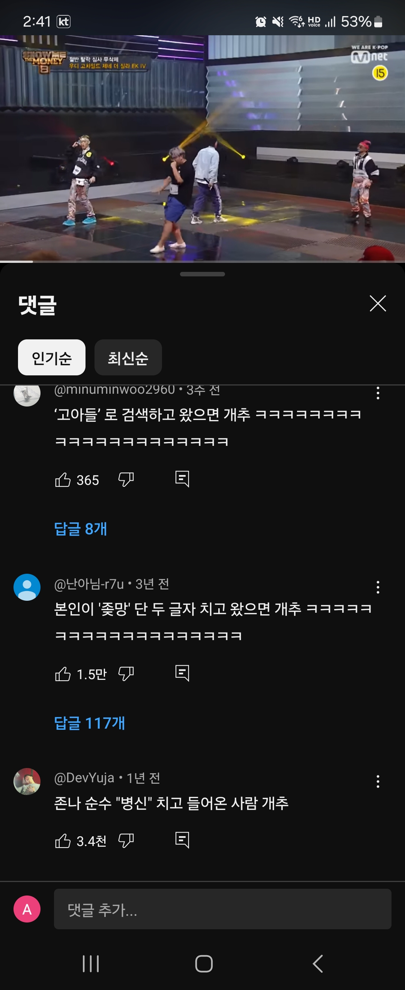
Task: Open options menu for @minuminwoo2960 comment
Action: tap(378, 393)
